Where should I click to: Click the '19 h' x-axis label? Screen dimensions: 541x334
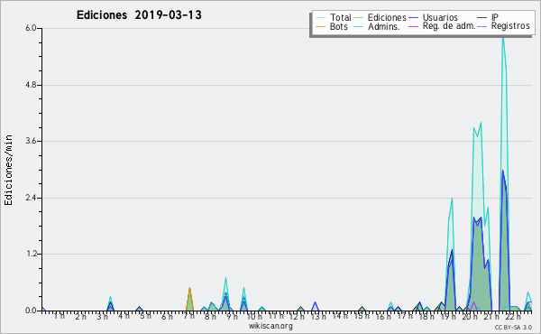click(x=448, y=316)
